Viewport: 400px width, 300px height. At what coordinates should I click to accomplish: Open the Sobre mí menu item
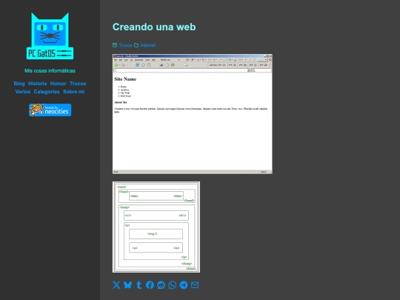pos(74,92)
